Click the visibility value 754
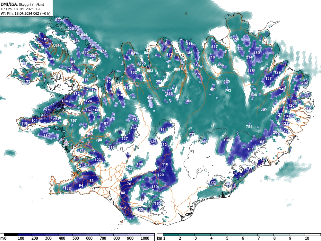The width and height of the screenshot is (321, 241). [x=249, y=126]
